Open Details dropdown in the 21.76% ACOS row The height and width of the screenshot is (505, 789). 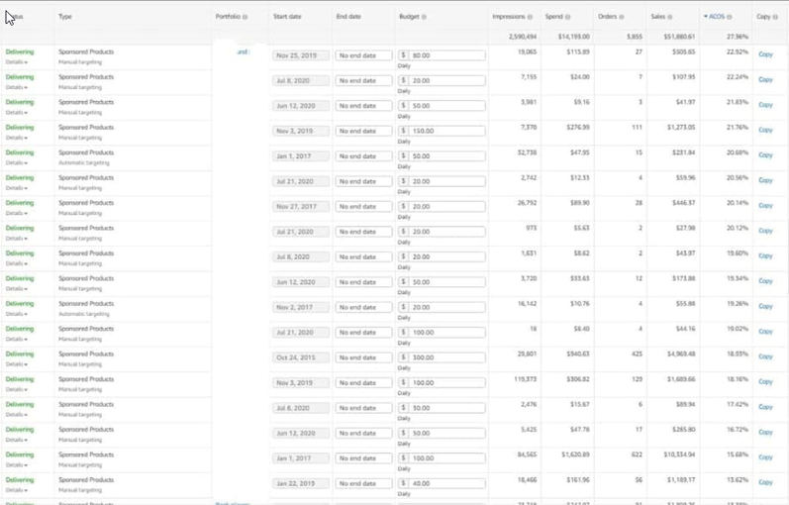(17, 138)
